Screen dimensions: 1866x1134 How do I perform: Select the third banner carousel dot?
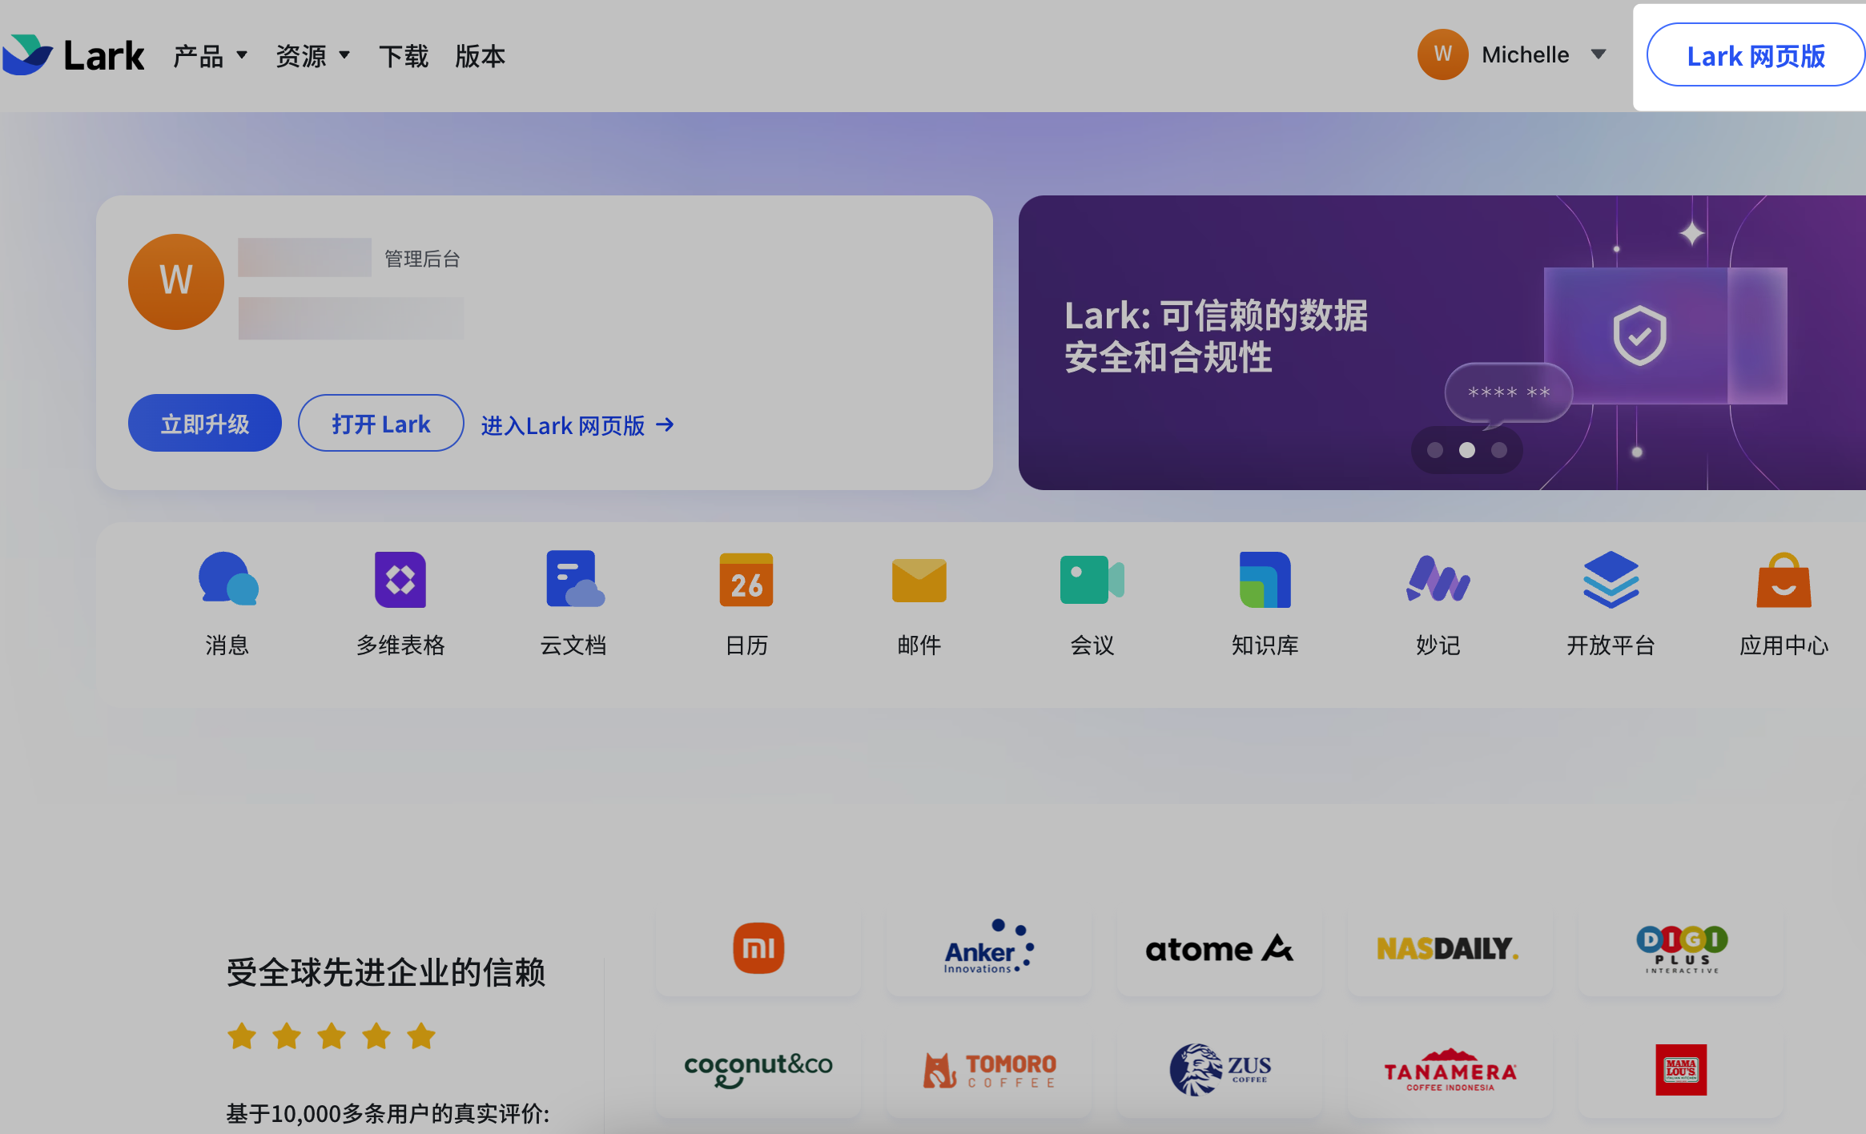[1499, 450]
